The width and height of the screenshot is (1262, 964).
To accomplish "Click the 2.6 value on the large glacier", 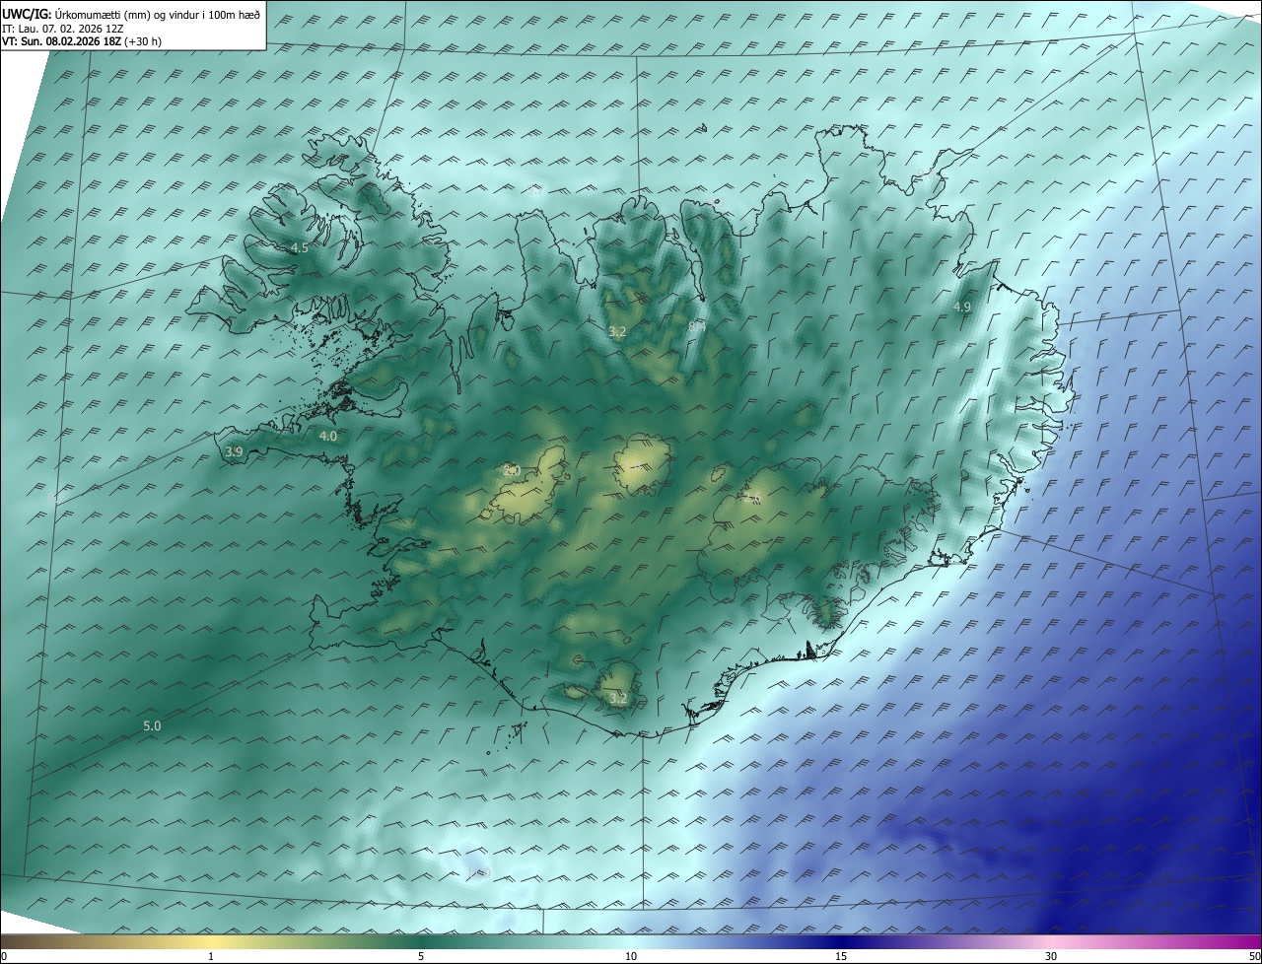I will (753, 500).
